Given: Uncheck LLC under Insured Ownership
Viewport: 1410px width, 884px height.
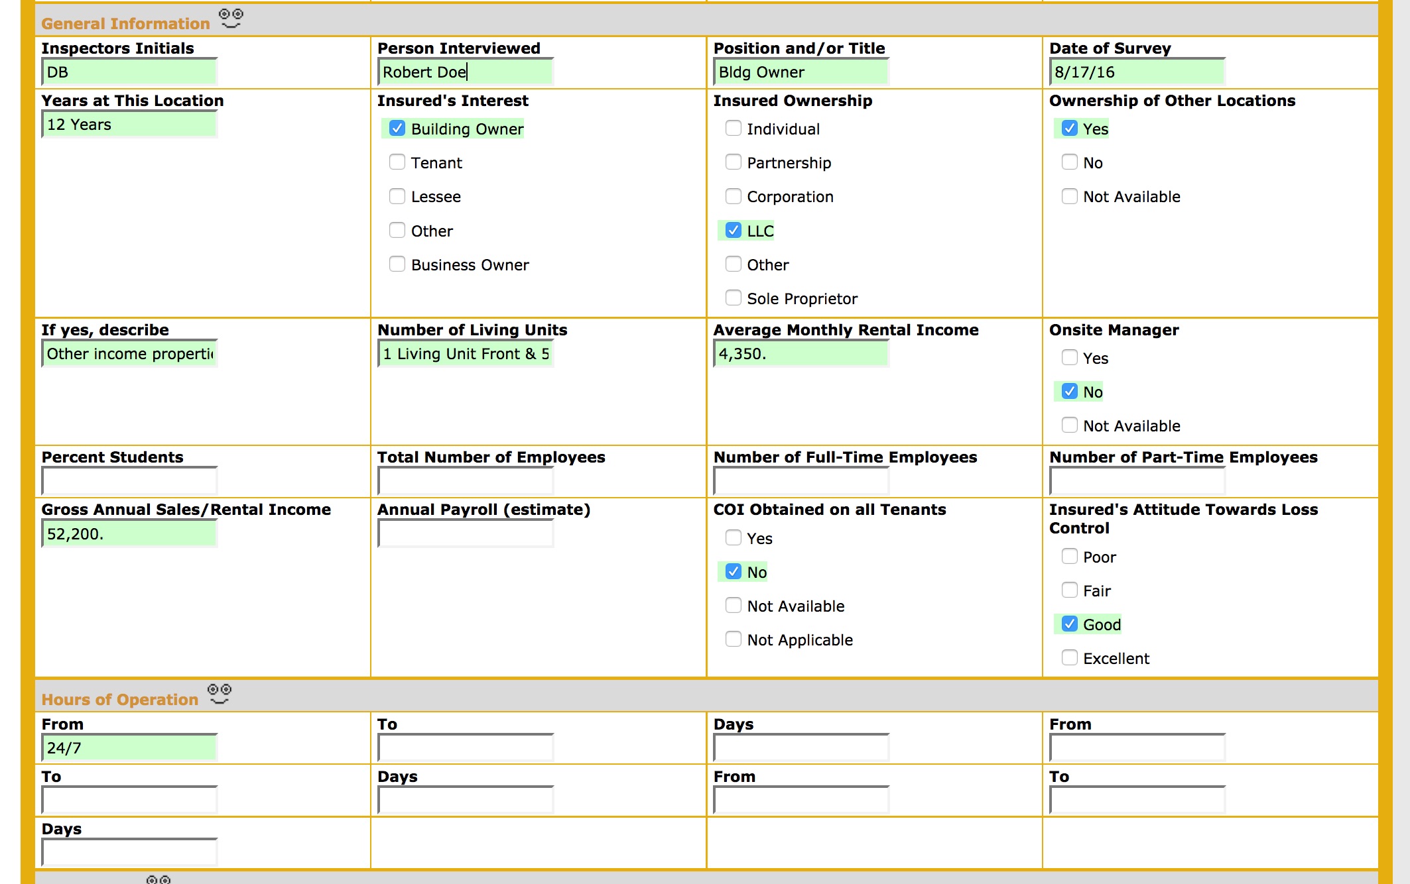Looking at the screenshot, I should [x=733, y=231].
